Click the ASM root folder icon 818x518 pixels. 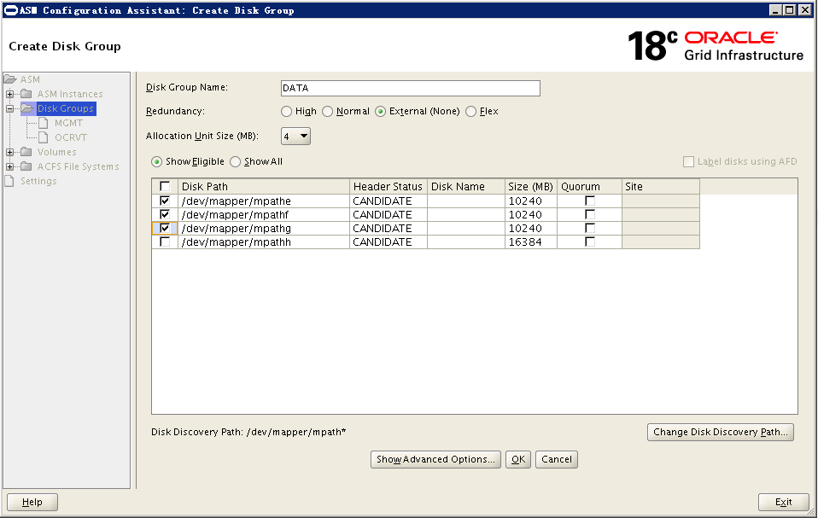pos(10,79)
